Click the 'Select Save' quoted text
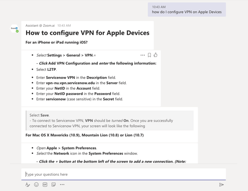 point(39,115)
